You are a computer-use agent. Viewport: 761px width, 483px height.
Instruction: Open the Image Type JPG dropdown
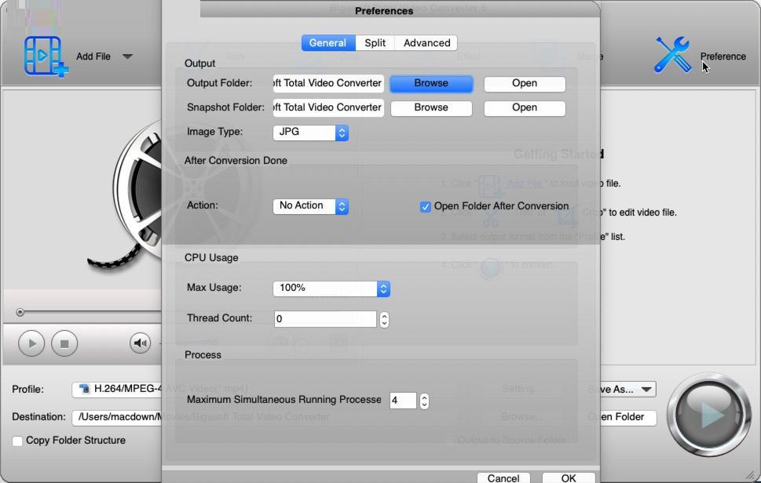[311, 133]
